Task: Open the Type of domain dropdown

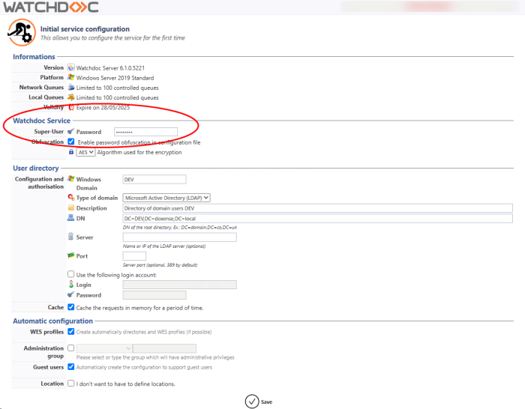Action: click(x=166, y=198)
